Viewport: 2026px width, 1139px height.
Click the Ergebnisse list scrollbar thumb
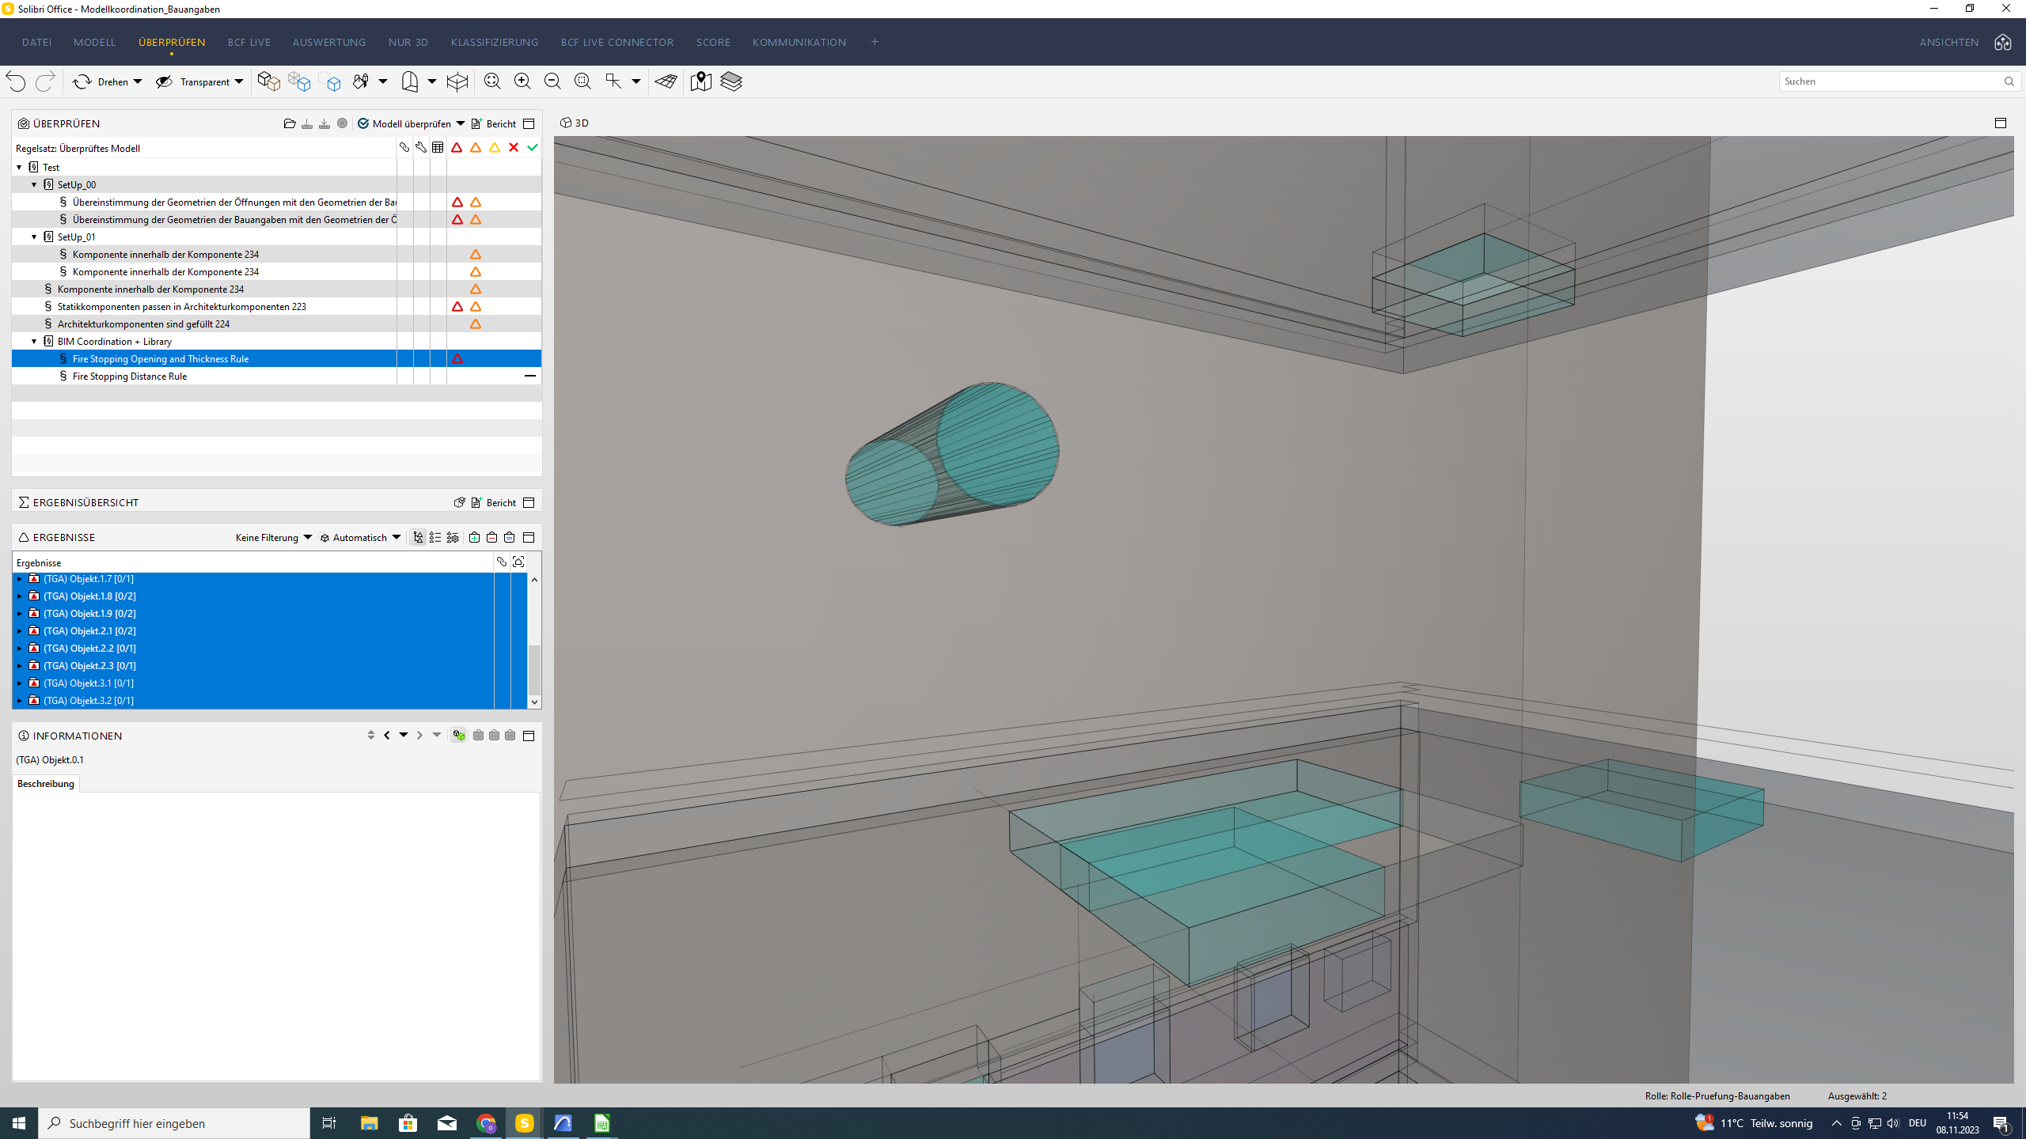click(534, 669)
